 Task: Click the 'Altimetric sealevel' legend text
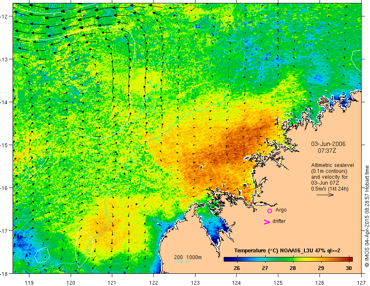click(x=332, y=165)
